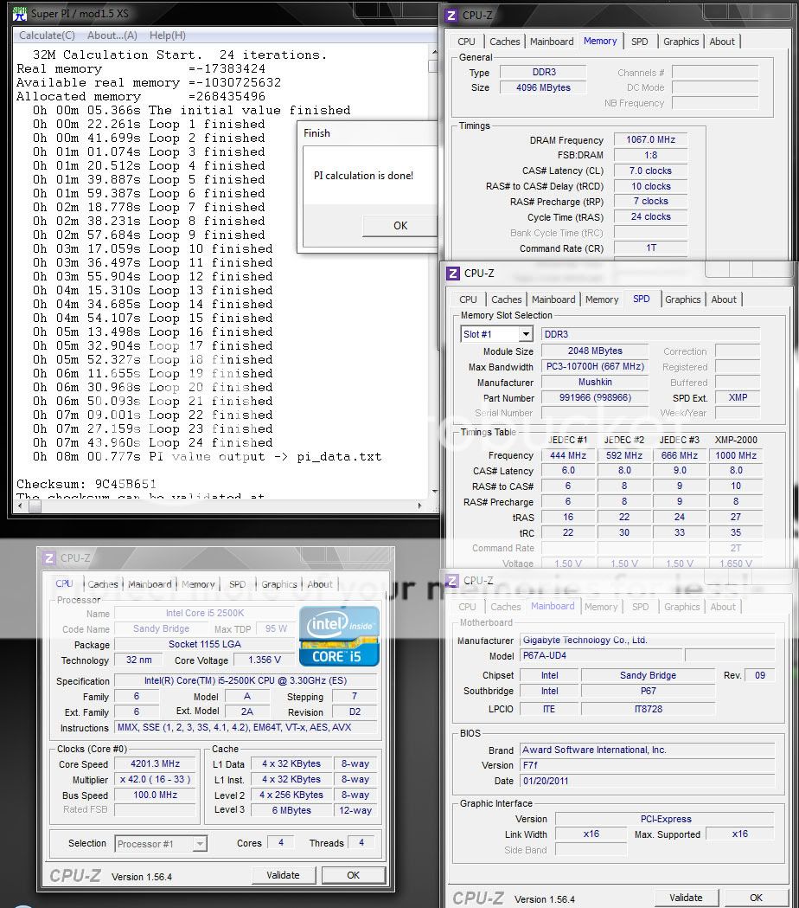The image size is (799, 908).
Task: Open Graphics tab in SPD window
Action: click(x=683, y=299)
